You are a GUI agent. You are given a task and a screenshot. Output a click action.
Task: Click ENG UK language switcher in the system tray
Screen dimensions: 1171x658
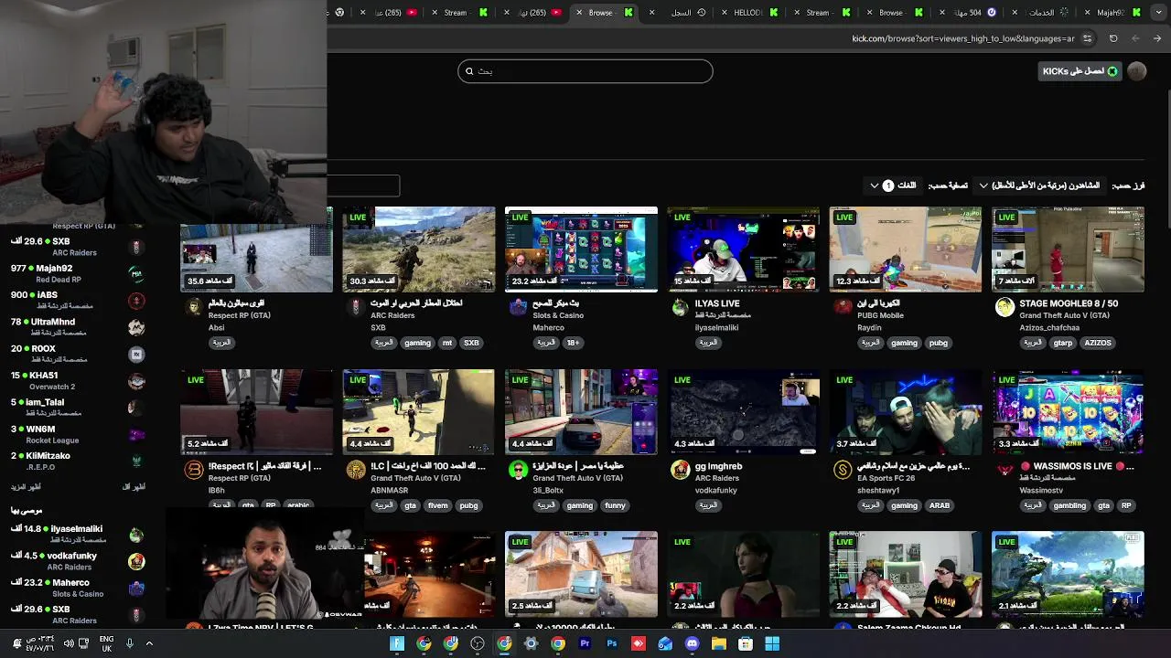(x=106, y=643)
